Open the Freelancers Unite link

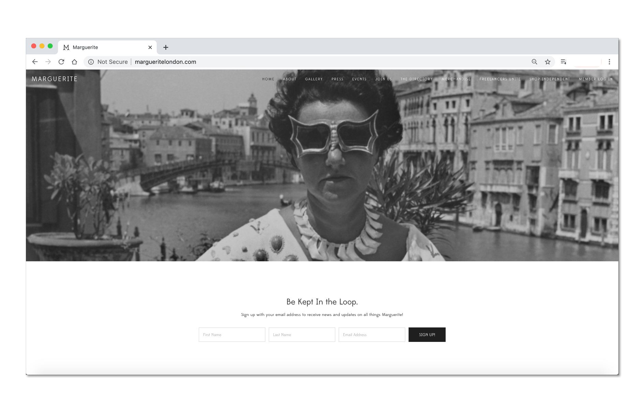pos(500,79)
